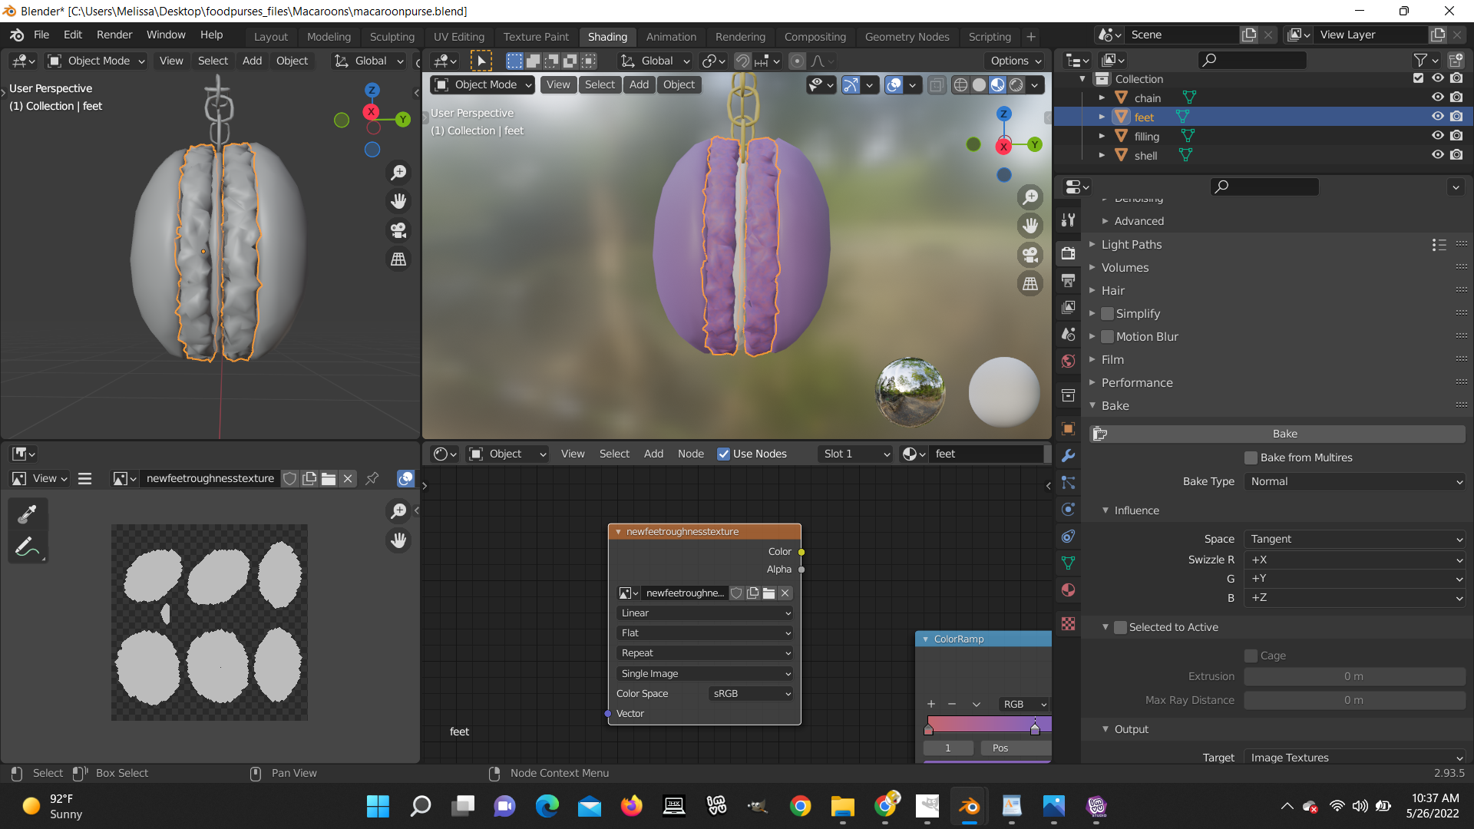Open the Material properties tab icon
The image size is (1474, 829).
1068,590
